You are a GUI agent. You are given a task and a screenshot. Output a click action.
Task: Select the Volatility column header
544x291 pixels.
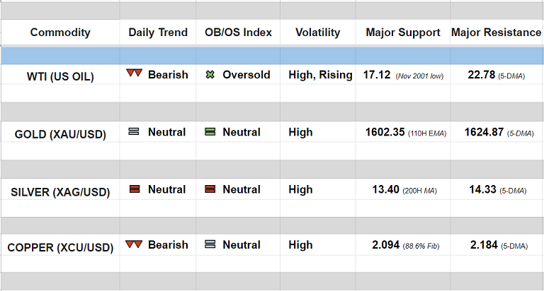coord(317,32)
